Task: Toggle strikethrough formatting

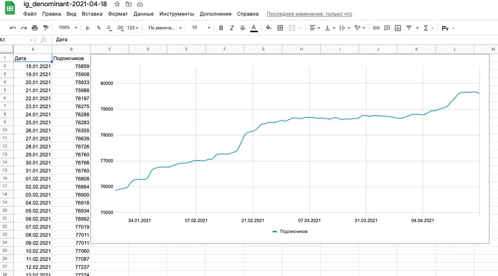Action: [243, 28]
